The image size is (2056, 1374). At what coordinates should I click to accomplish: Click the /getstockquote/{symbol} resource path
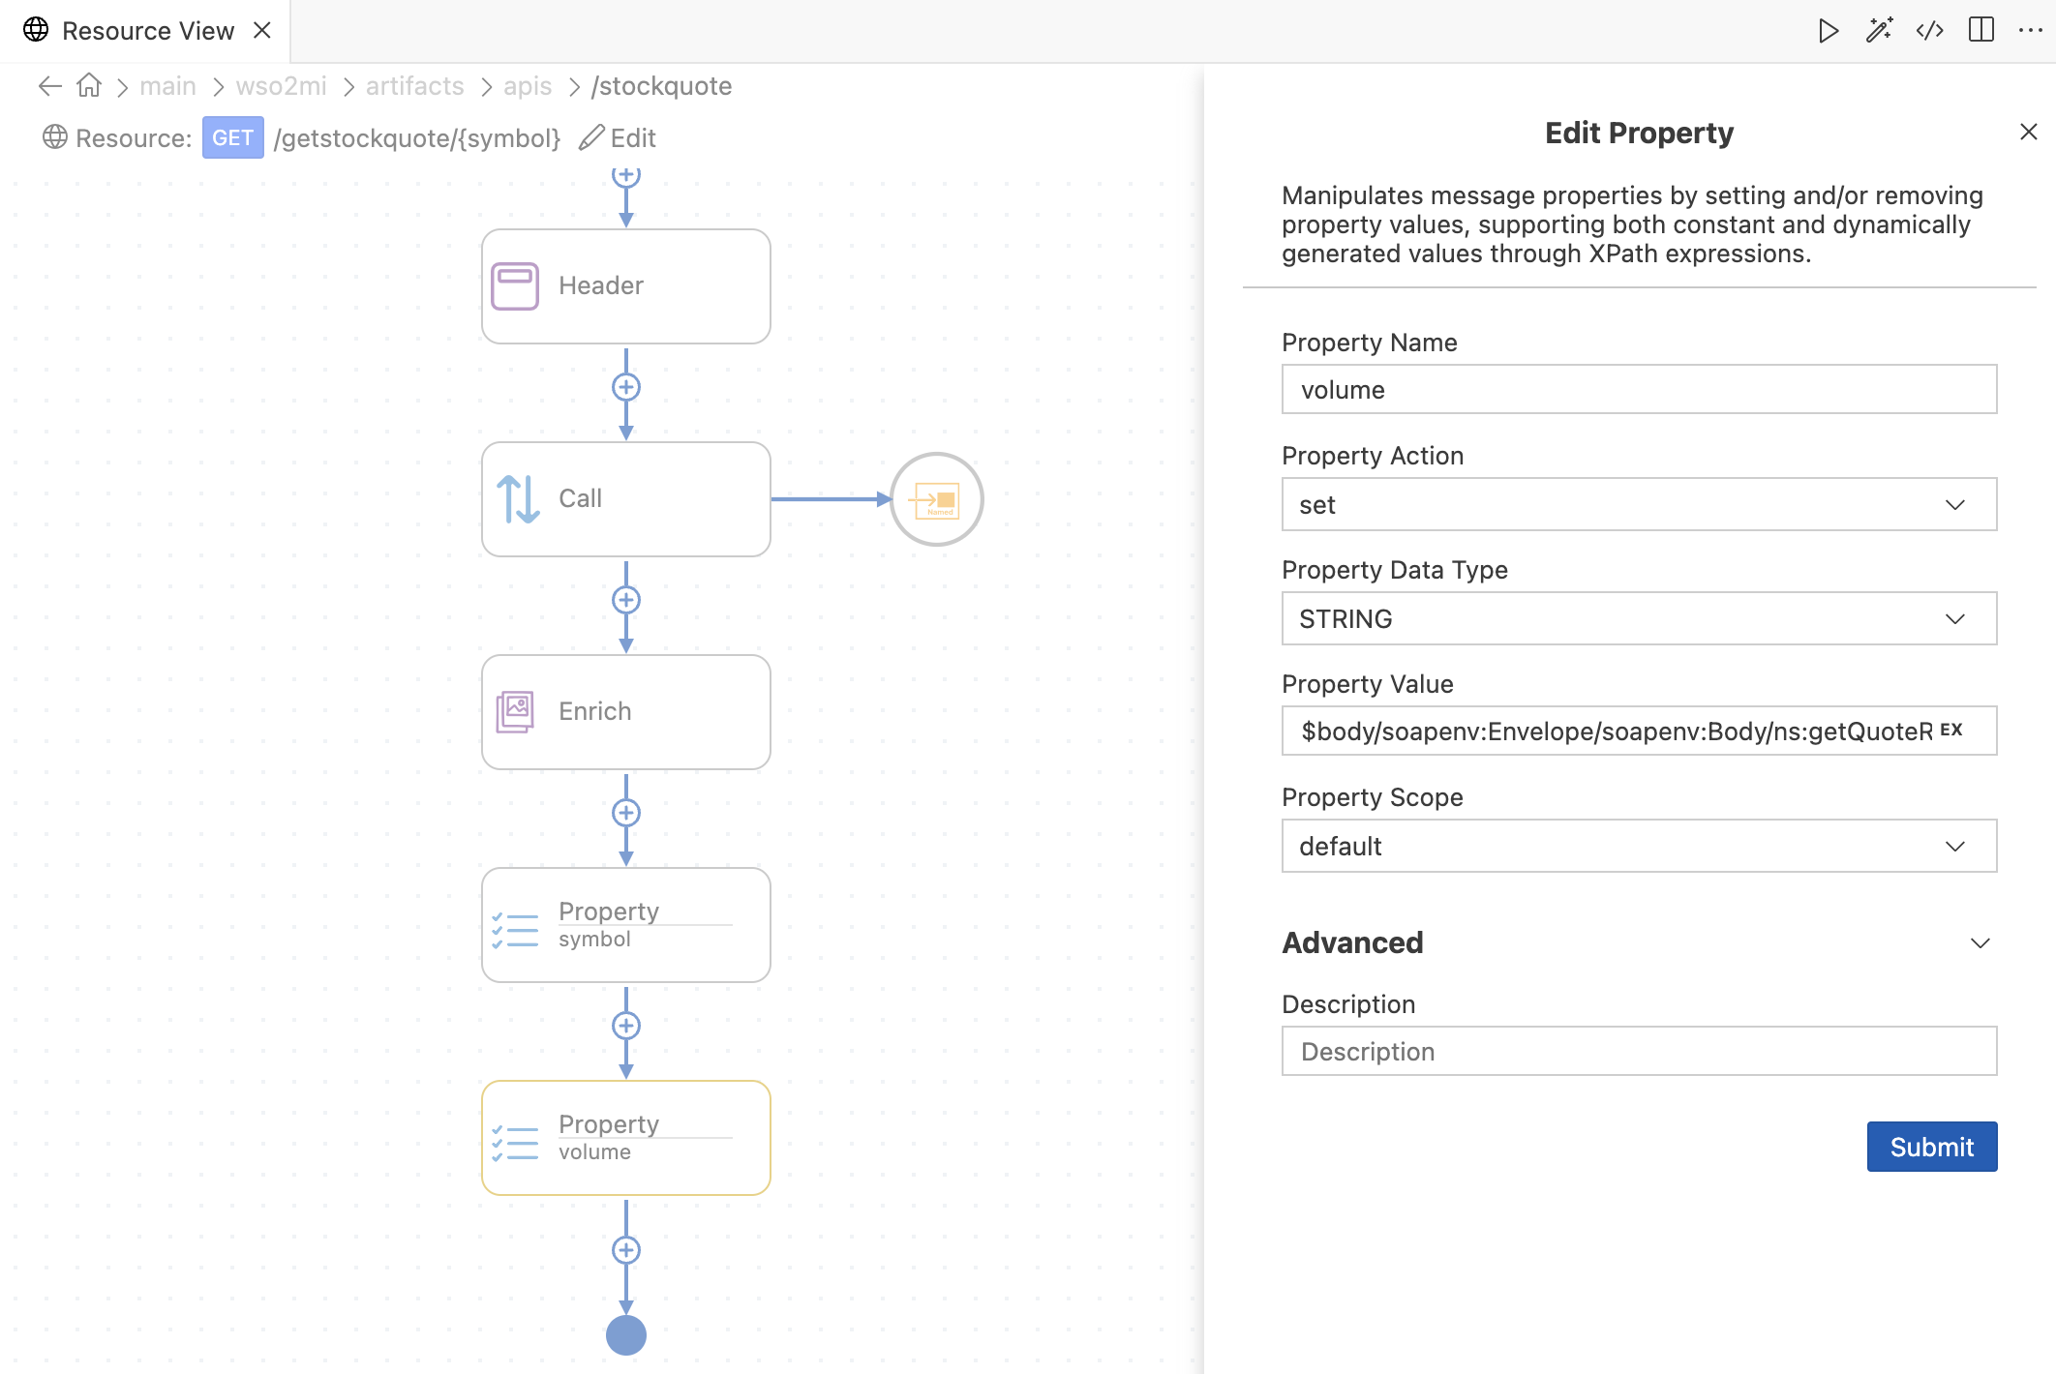(x=417, y=137)
